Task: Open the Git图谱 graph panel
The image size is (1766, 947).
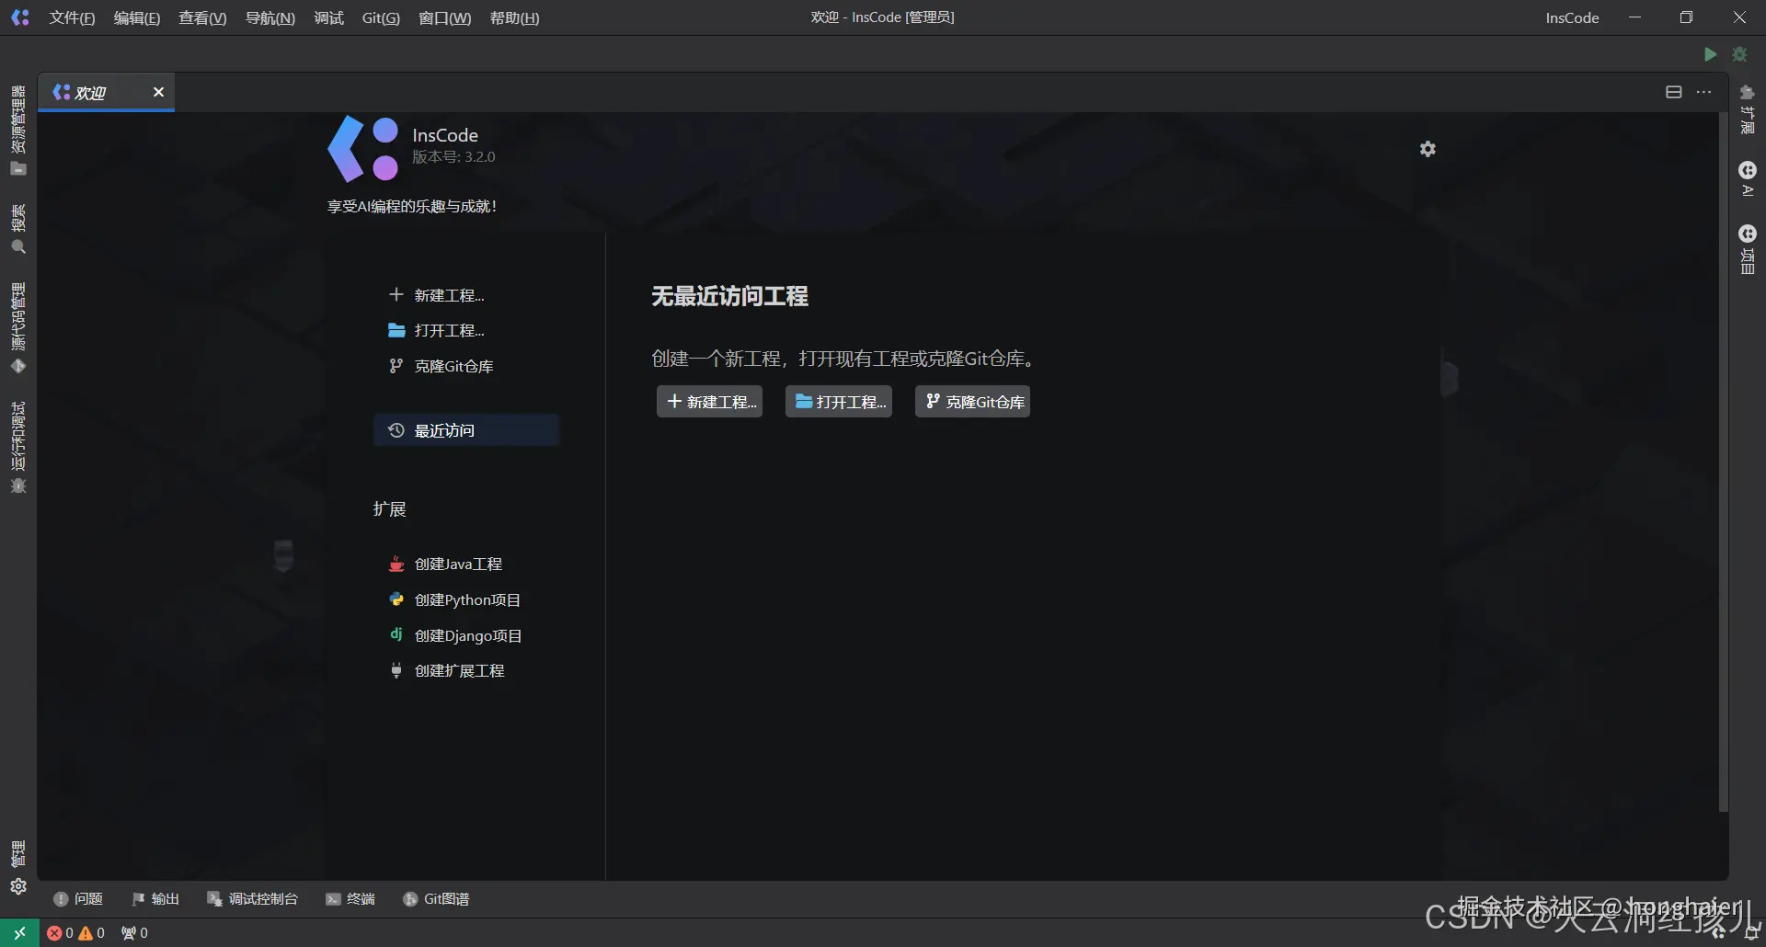Action: pos(437,899)
